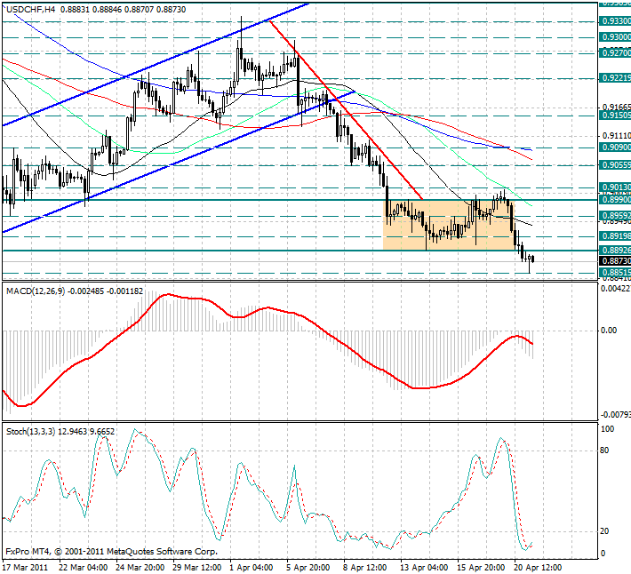Click the Stochastic 80 level scale value
Screen dimensions: 631x574
pyautogui.click(x=604, y=450)
